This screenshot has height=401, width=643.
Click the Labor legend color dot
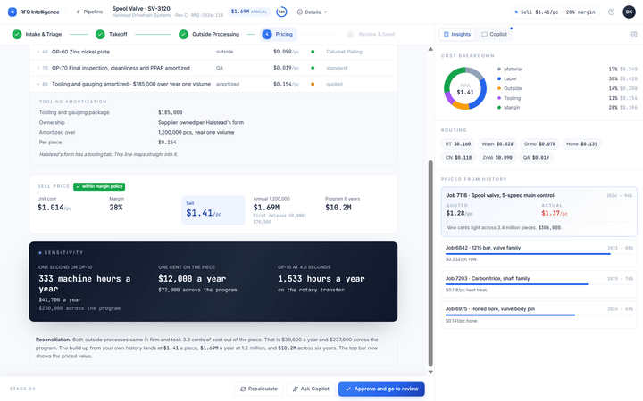point(499,78)
